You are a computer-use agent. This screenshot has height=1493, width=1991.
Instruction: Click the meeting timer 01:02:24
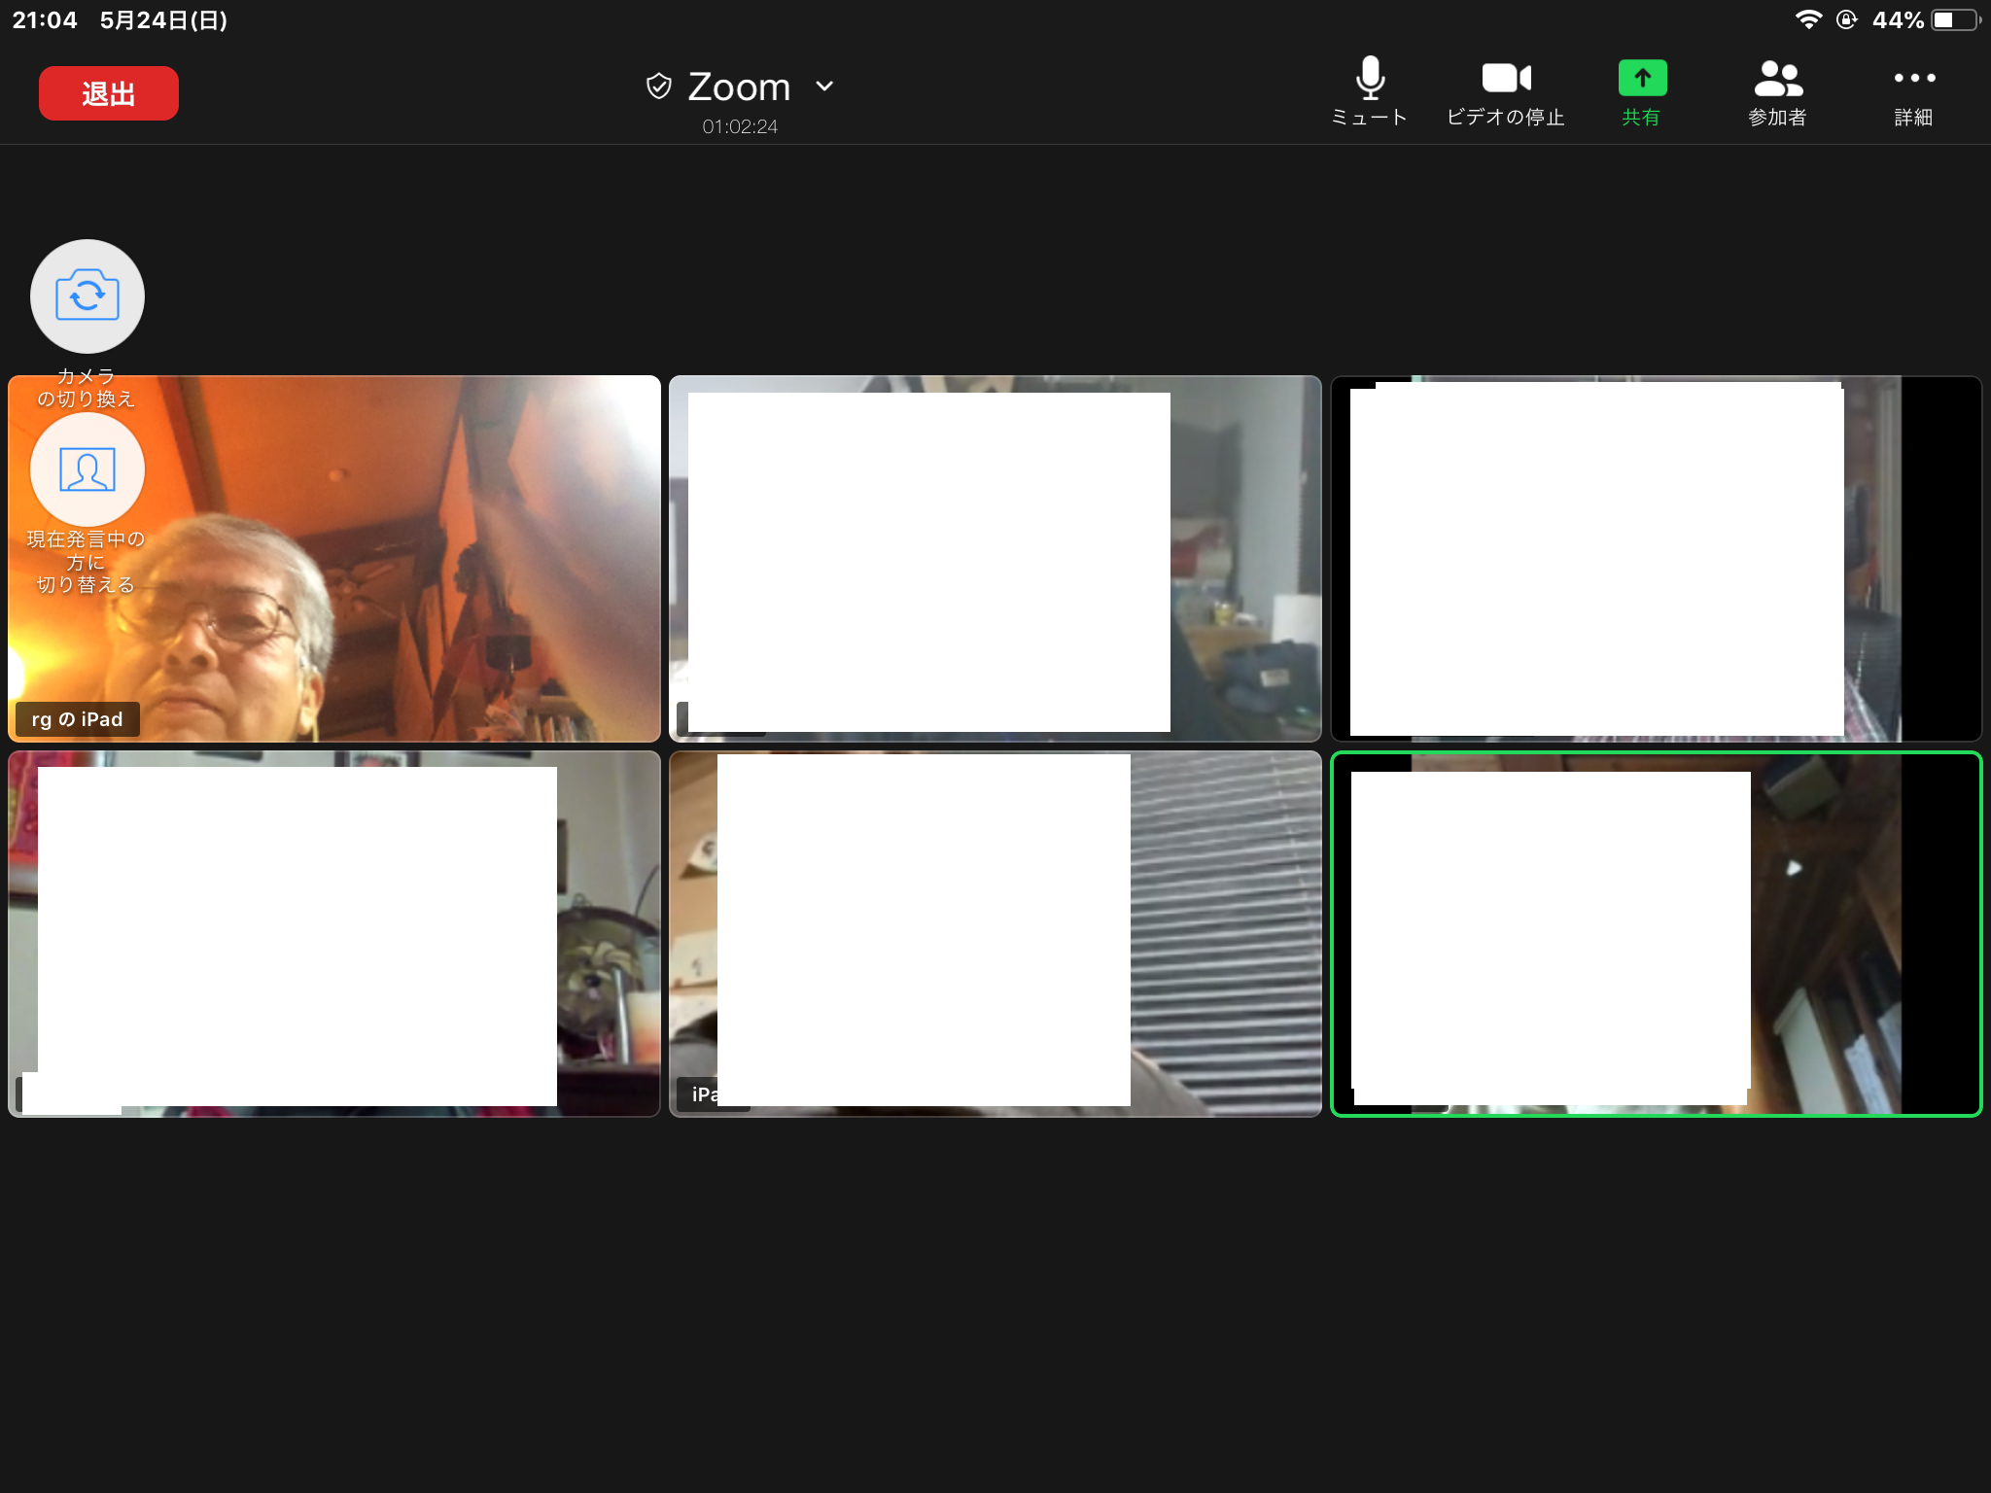740,126
